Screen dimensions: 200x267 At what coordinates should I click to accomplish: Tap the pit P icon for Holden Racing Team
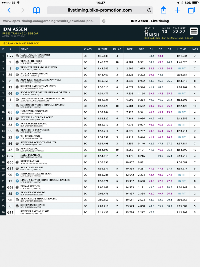(x=17, y=112)
